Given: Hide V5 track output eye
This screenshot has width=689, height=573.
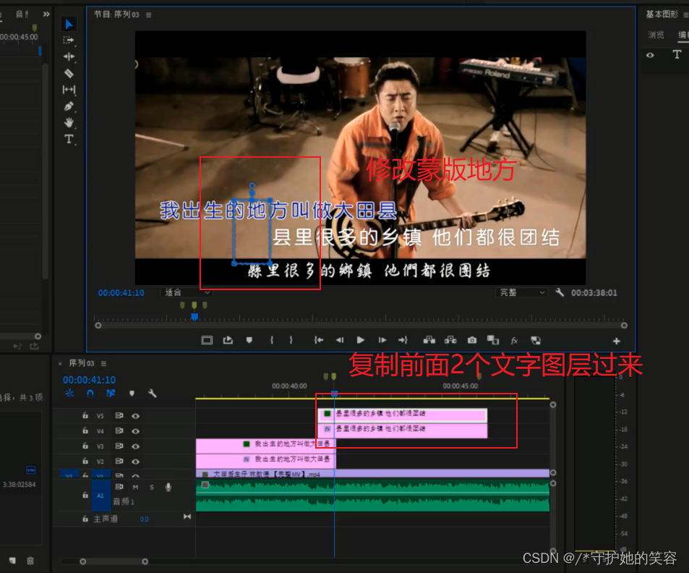Looking at the screenshot, I should [x=136, y=416].
